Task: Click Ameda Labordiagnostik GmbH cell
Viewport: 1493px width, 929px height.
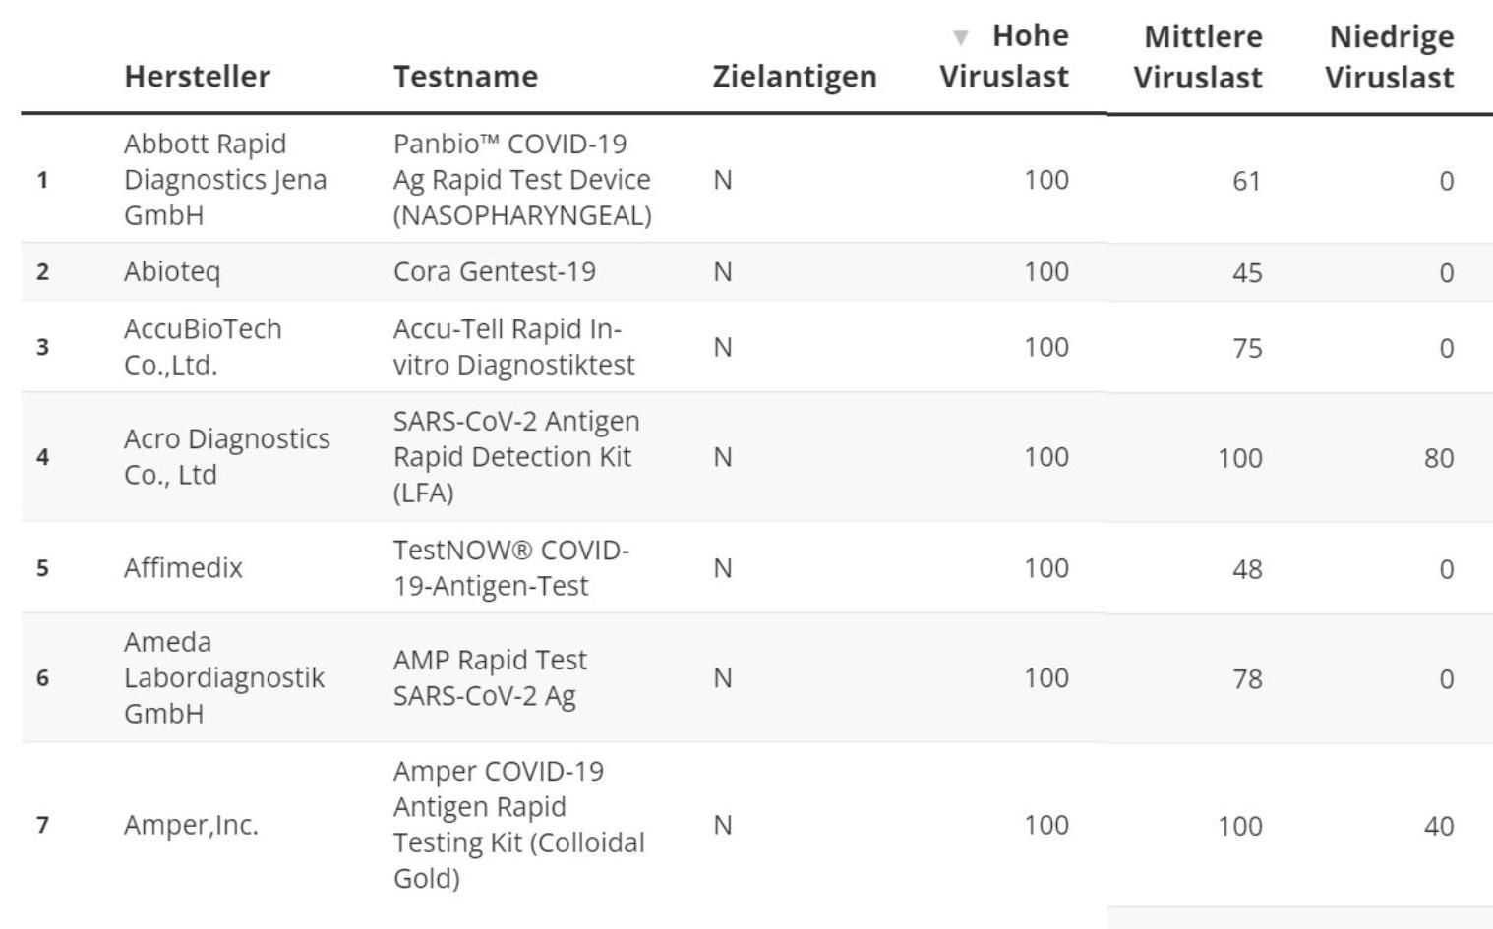Action: (223, 678)
